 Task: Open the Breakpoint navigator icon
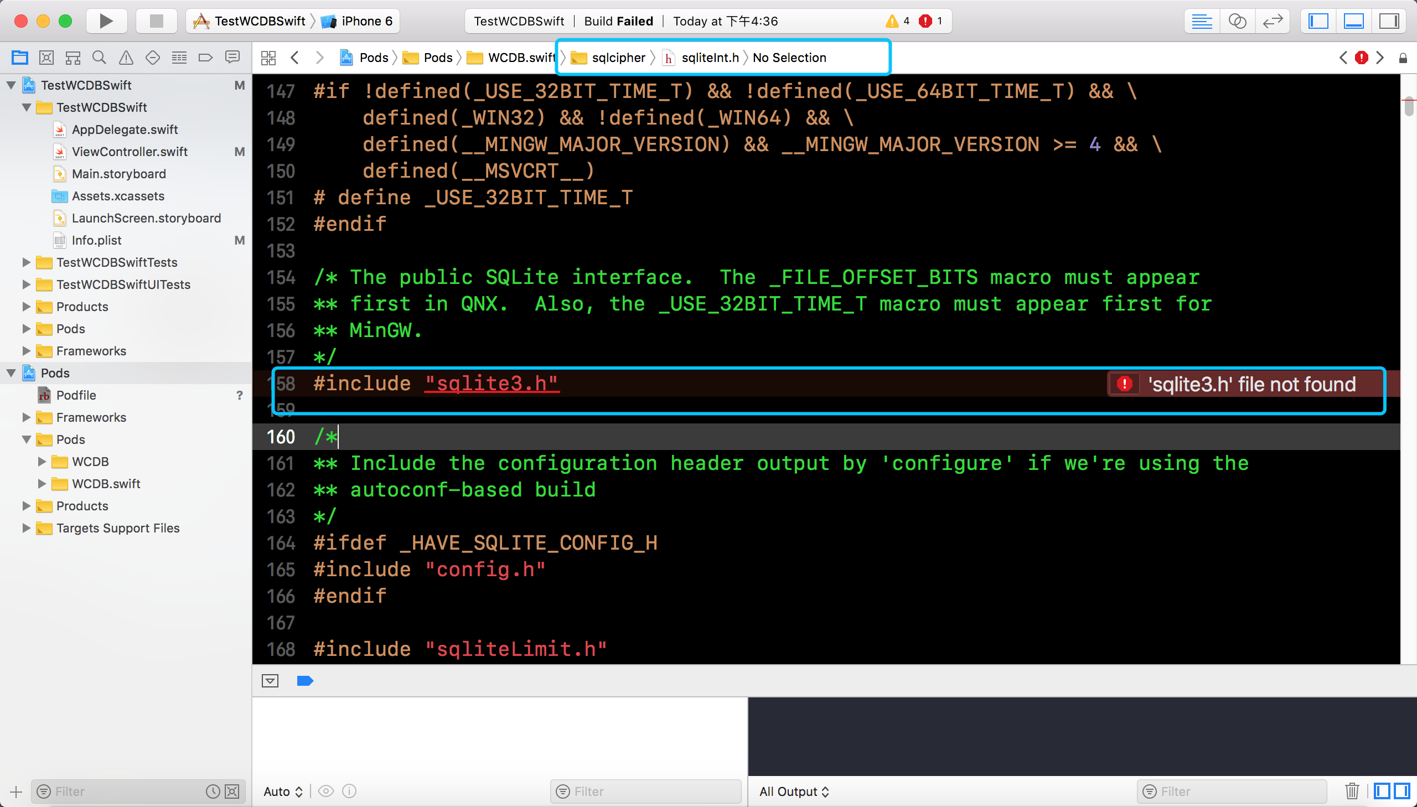205,57
